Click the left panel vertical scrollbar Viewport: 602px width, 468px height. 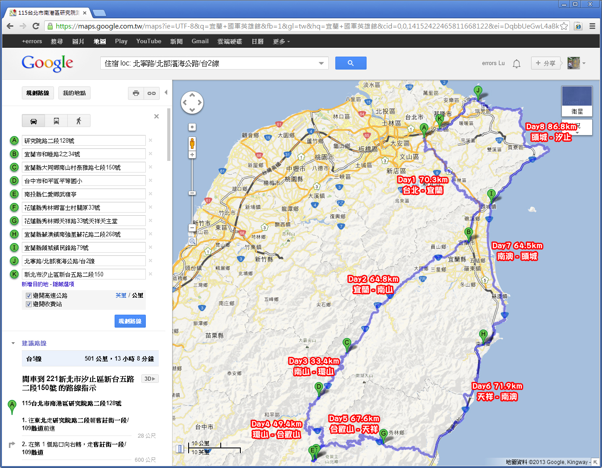click(x=169, y=135)
